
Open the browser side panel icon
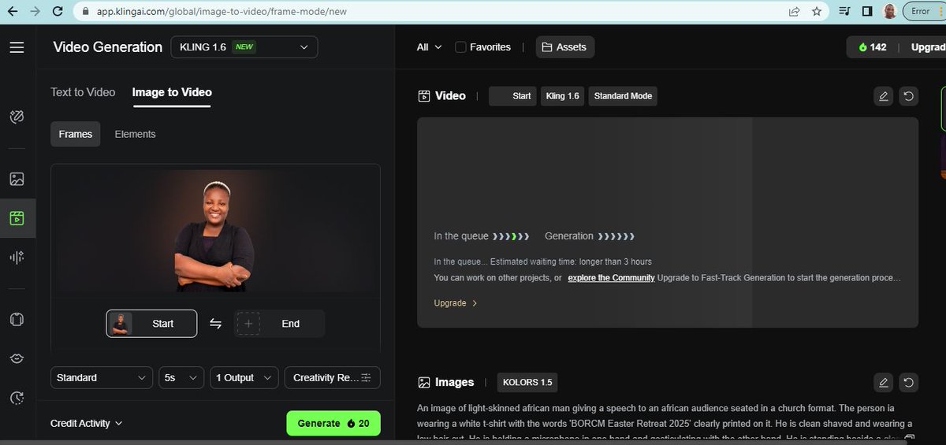[x=866, y=12]
